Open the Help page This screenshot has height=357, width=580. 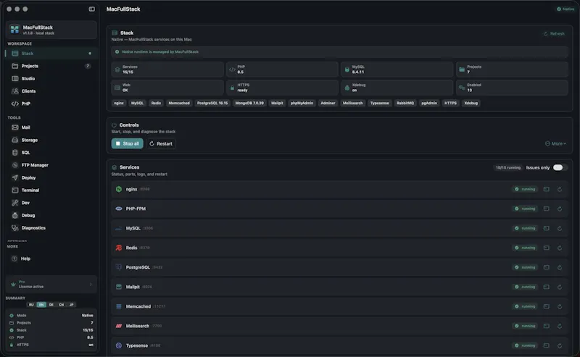tap(51, 259)
